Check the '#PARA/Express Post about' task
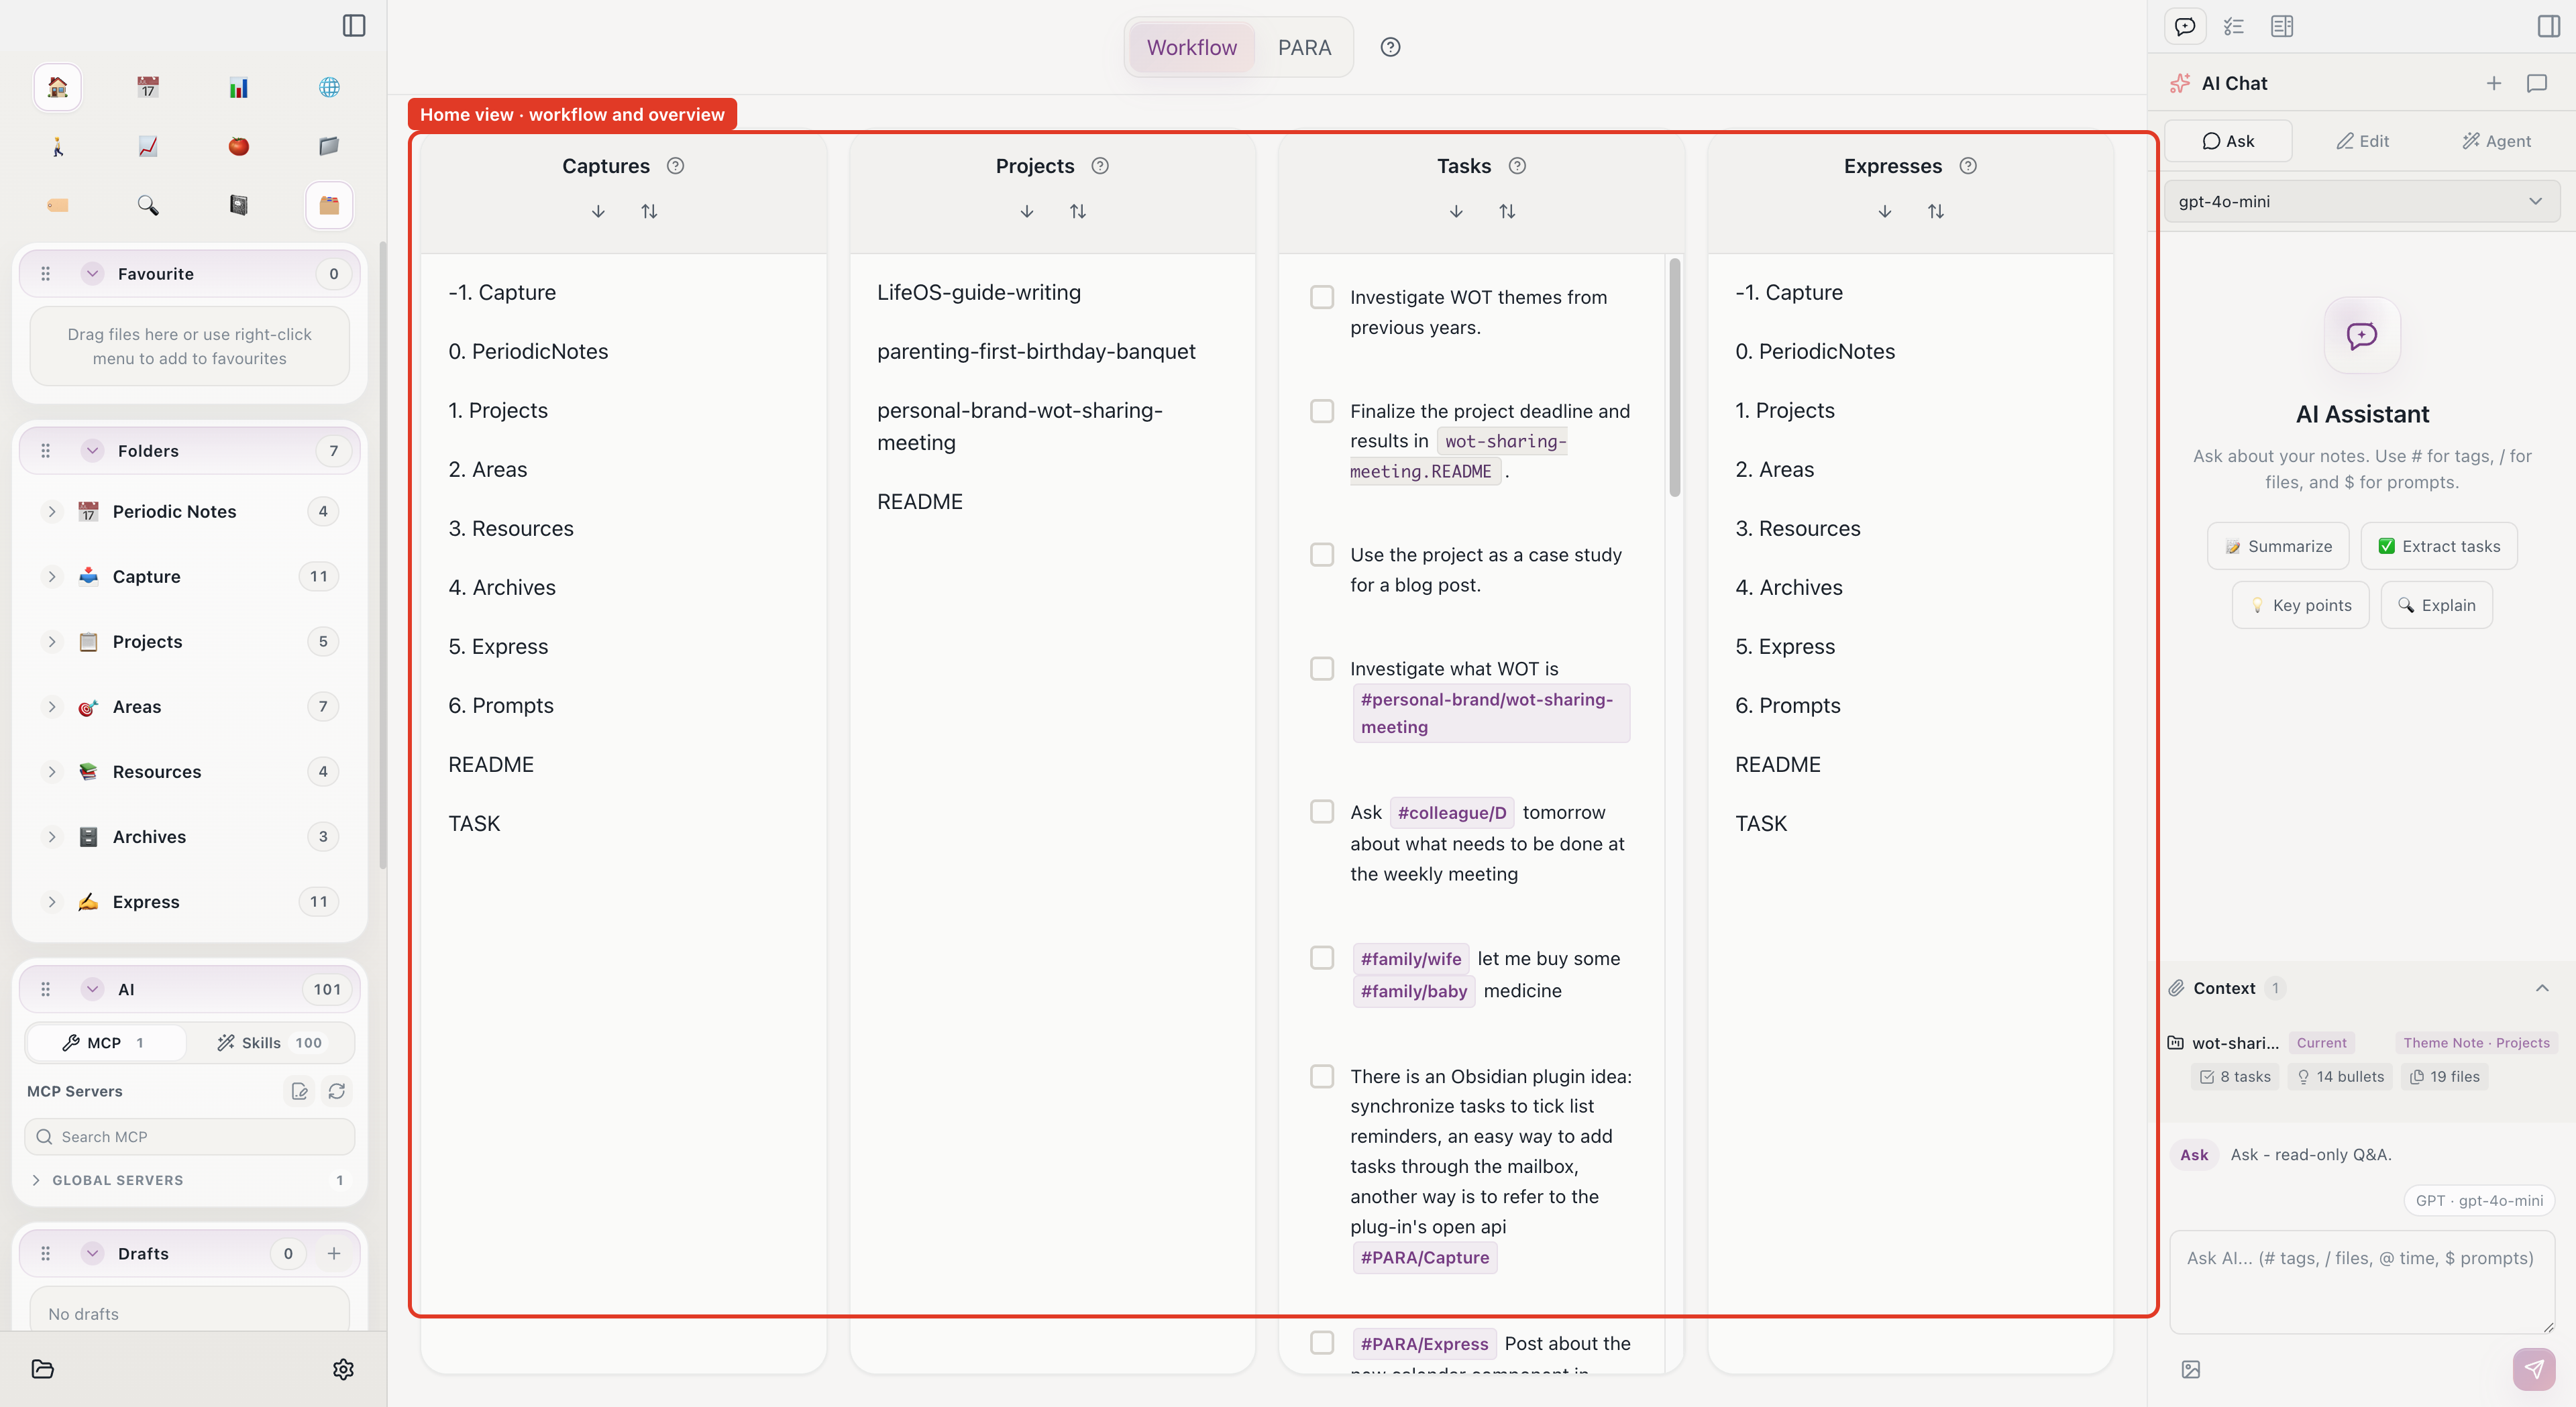The image size is (2576, 1407). [x=1322, y=1343]
